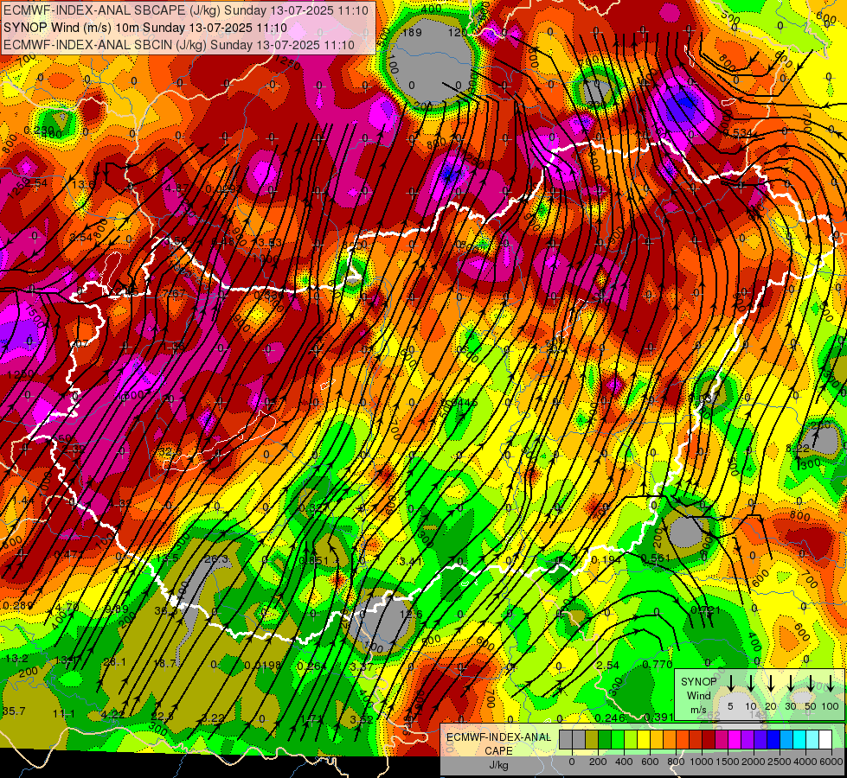Click the 0.561 station value

click(656, 558)
